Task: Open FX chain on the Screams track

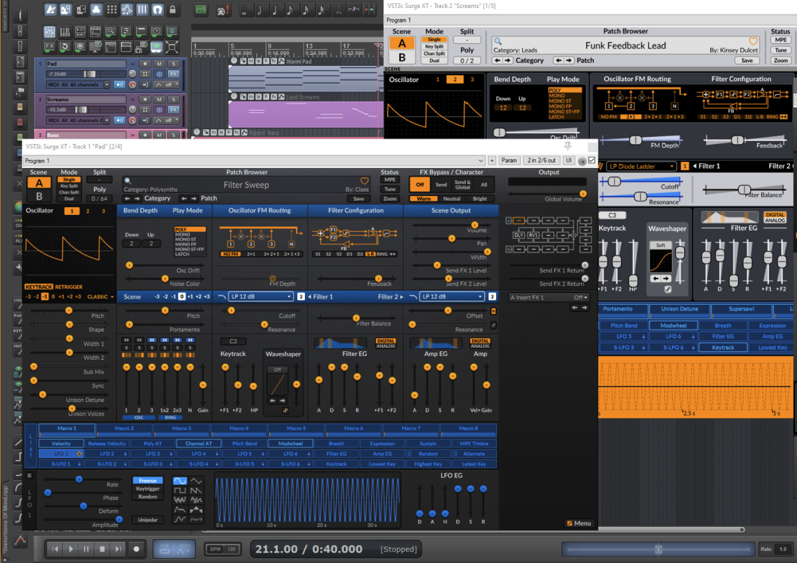Action: 173,110
